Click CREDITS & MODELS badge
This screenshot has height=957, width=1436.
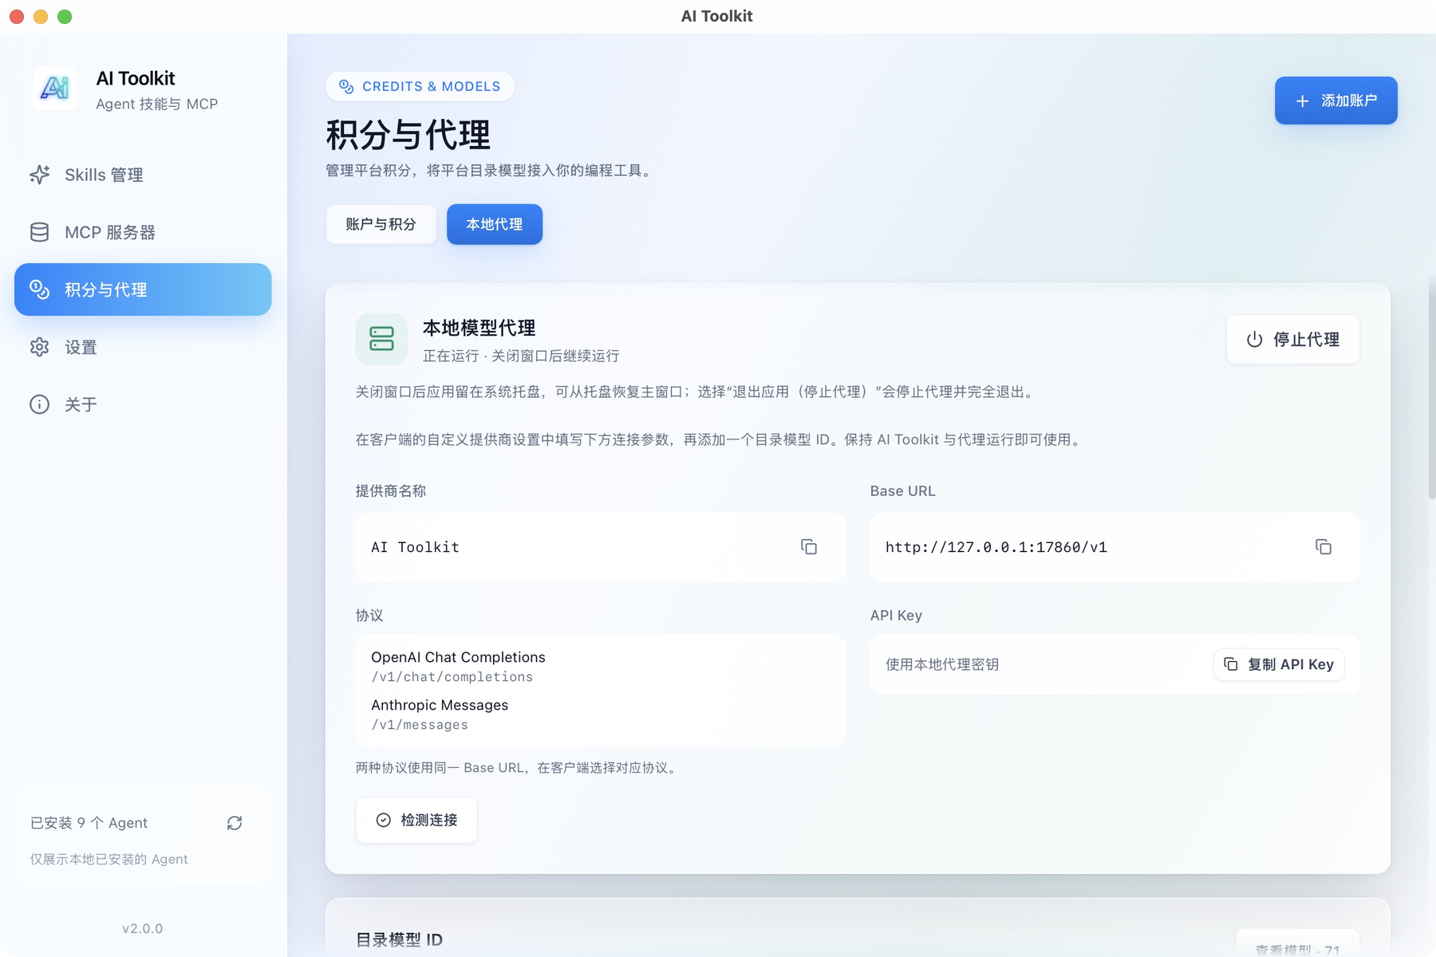point(420,86)
